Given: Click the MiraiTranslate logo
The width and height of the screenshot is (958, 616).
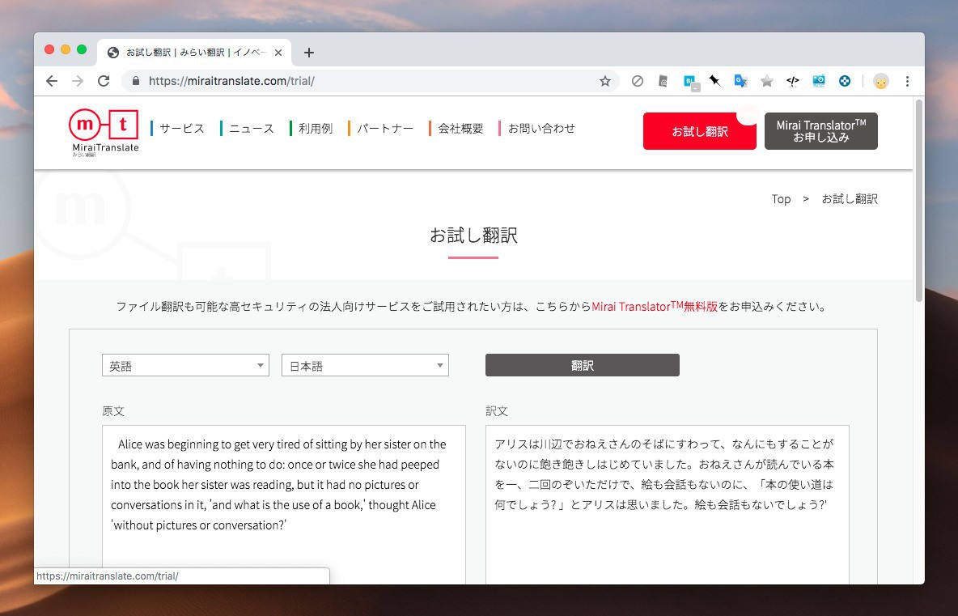Looking at the screenshot, I should tap(104, 133).
